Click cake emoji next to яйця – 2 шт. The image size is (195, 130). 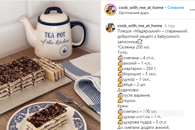click(x=120, y=84)
